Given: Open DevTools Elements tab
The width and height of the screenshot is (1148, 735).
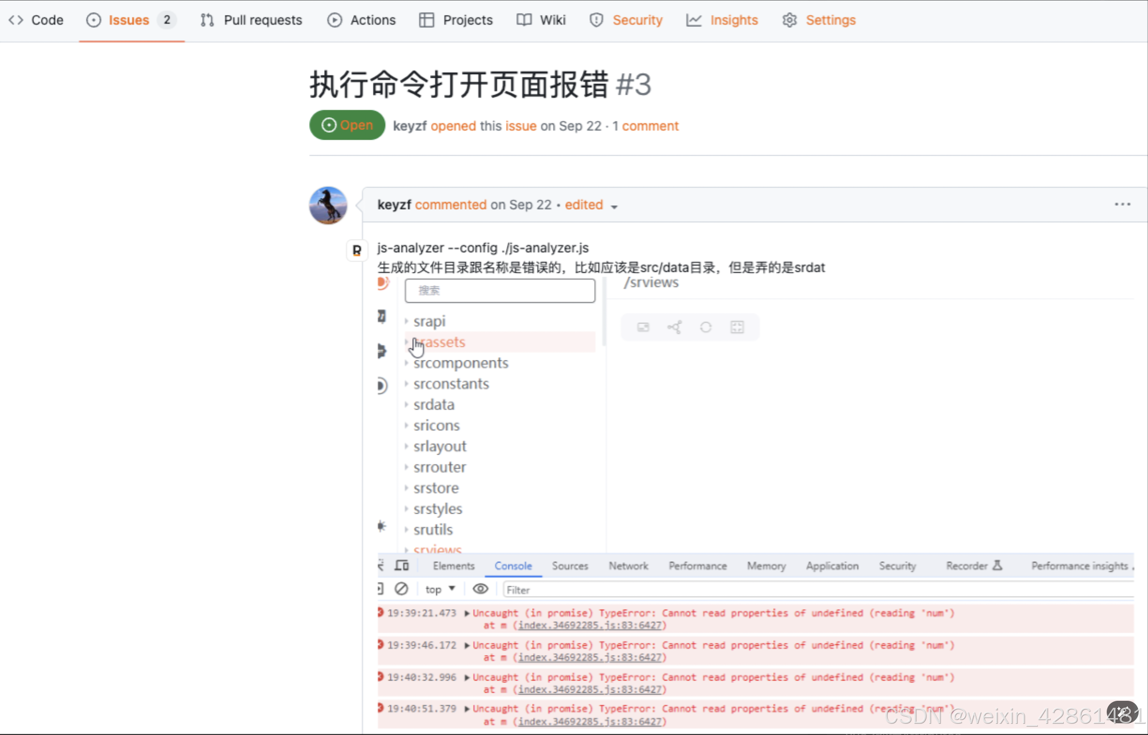Looking at the screenshot, I should (453, 566).
